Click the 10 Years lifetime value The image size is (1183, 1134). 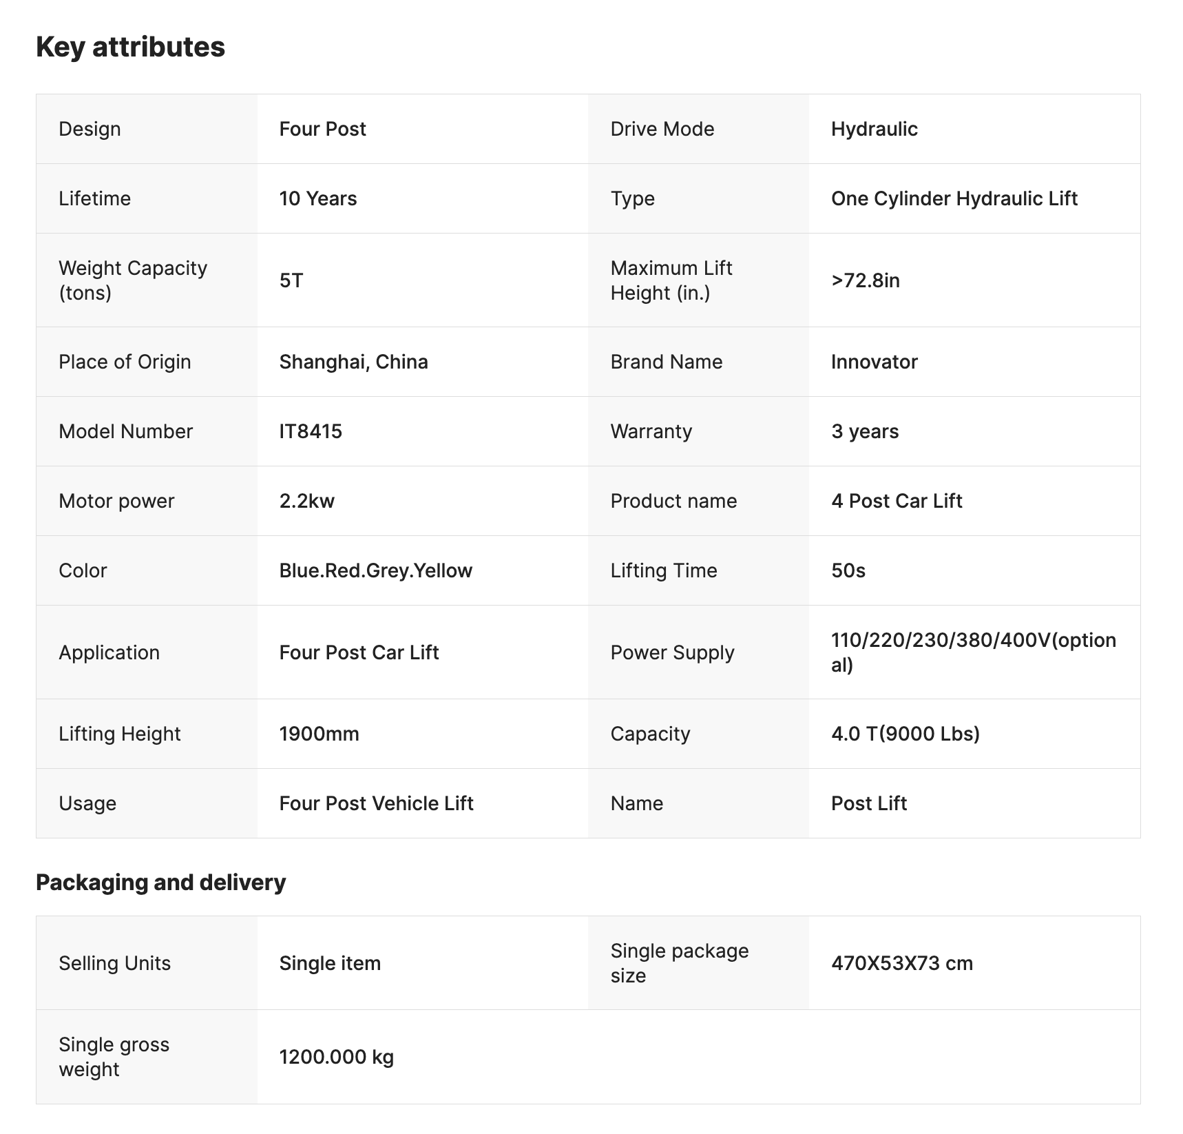[x=317, y=198]
